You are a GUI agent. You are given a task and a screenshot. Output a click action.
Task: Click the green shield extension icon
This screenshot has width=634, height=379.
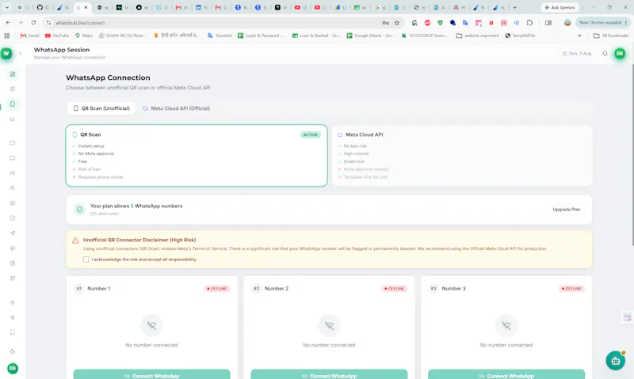[440, 23]
